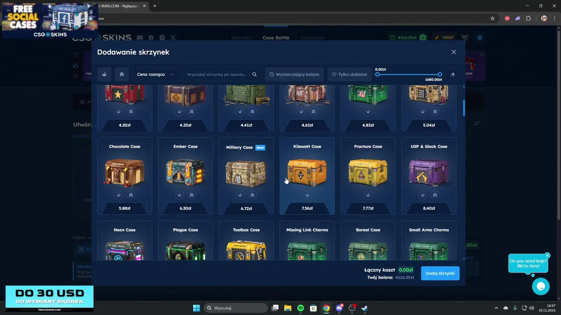Screen dimensions: 561x315
Task: Click the eraser reset-filters icon
Action: (x=453, y=74)
